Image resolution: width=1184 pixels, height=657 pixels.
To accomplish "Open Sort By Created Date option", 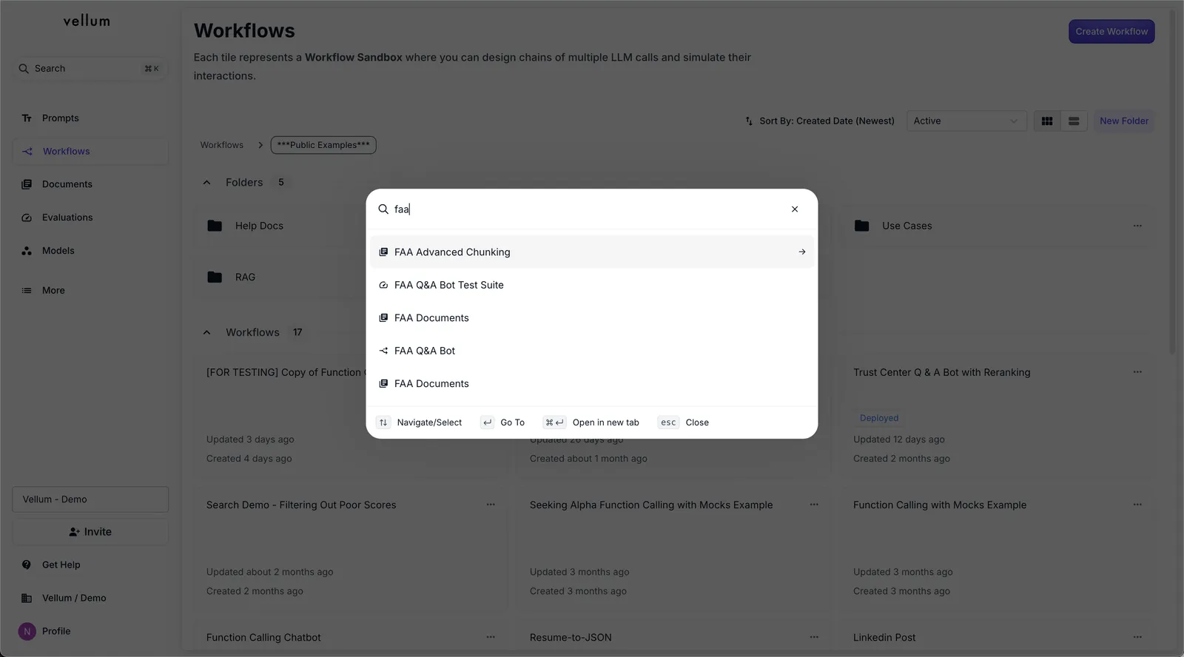I will (820, 121).
